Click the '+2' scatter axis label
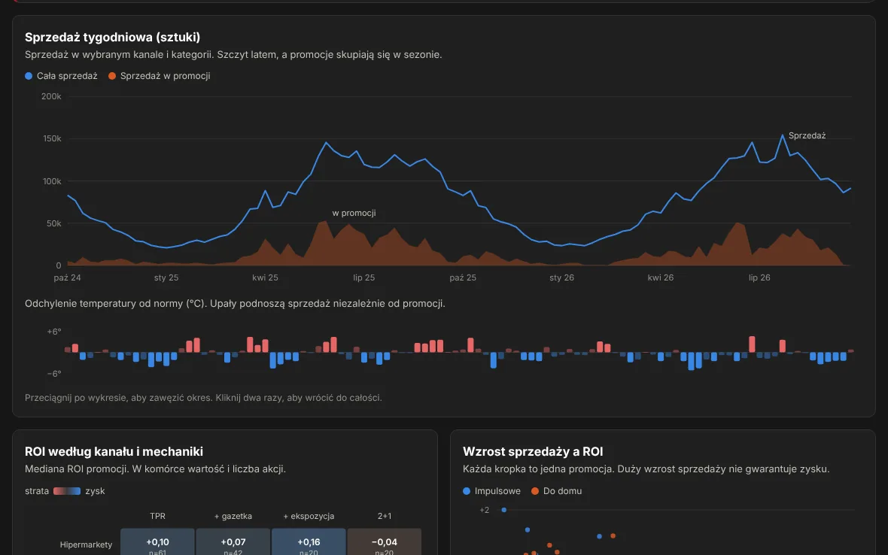 tap(484, 511)
